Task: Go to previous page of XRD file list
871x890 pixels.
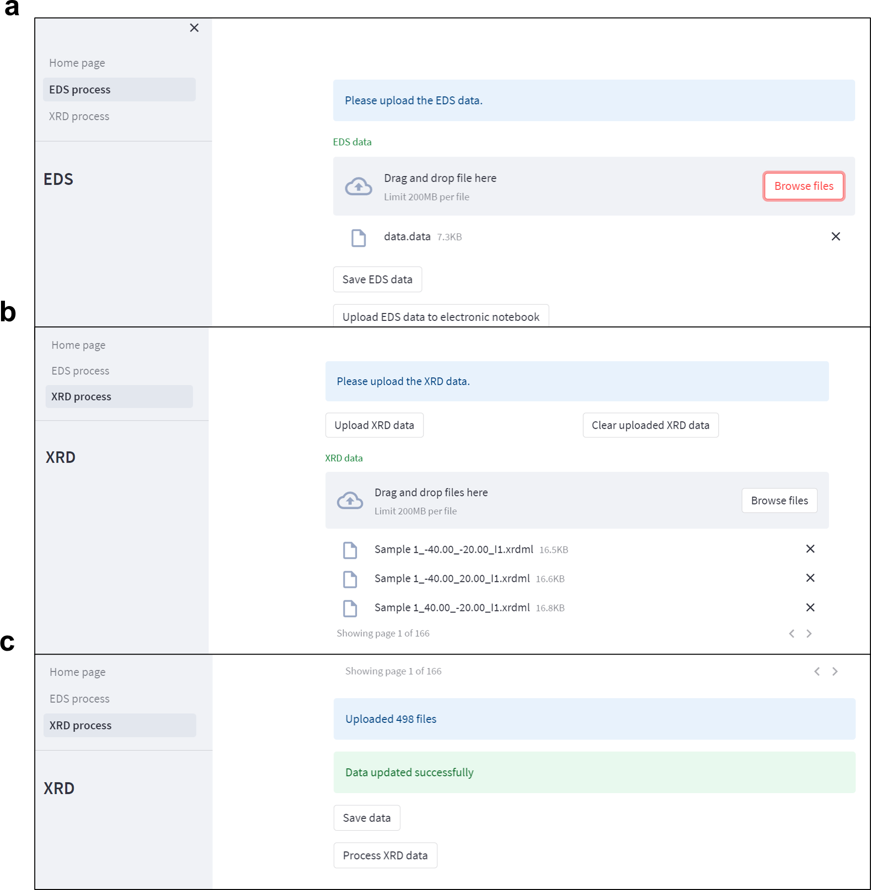Action: (x=791, y=633)
